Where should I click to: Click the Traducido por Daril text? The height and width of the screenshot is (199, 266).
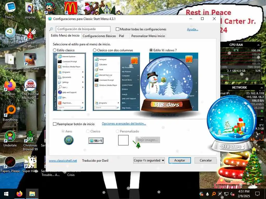(x=95, y=161)
